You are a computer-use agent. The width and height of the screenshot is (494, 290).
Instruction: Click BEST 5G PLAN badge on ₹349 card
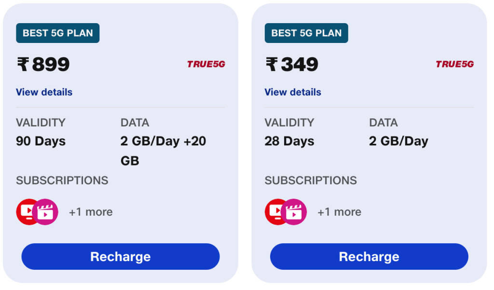[306, 33]
